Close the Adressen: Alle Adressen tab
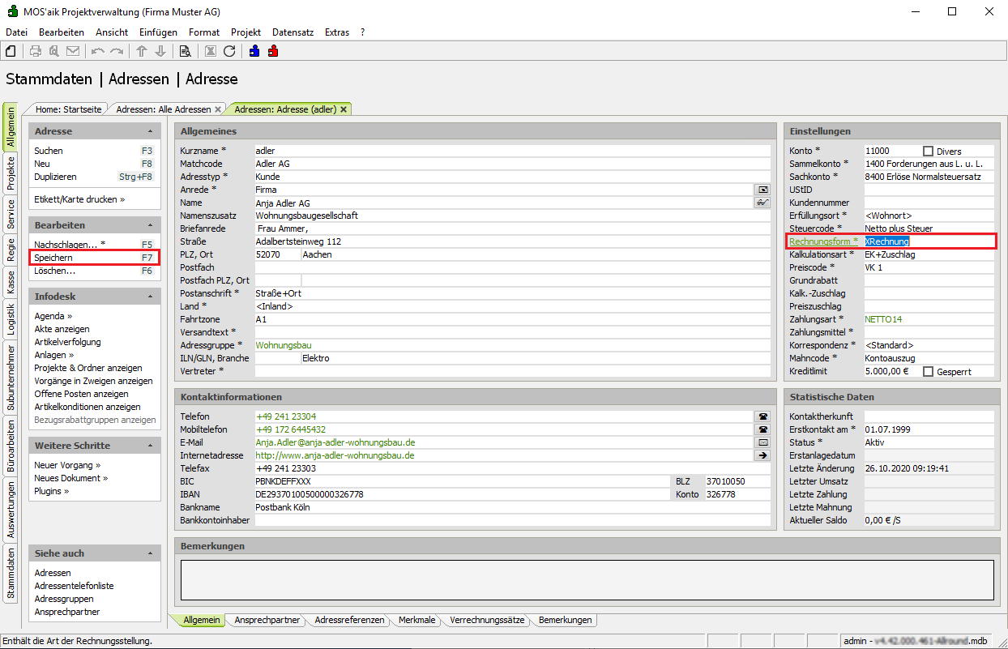This screenshot has width=1008, height=649. pyautogui.click(x=218, y=109)
